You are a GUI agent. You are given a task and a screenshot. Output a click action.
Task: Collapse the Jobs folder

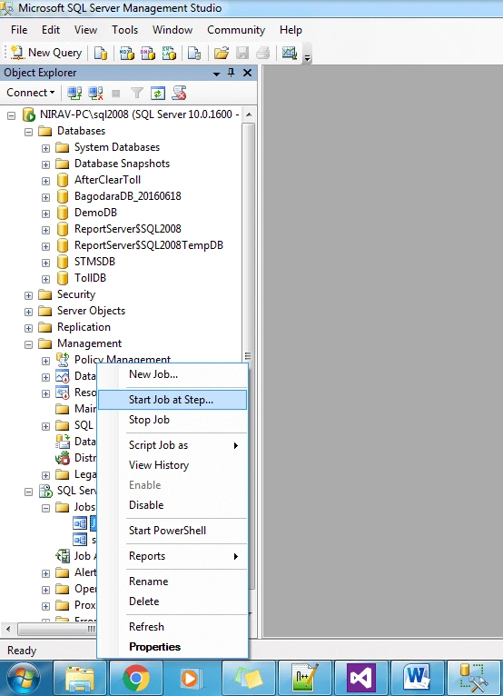click(x=45, y=508)
